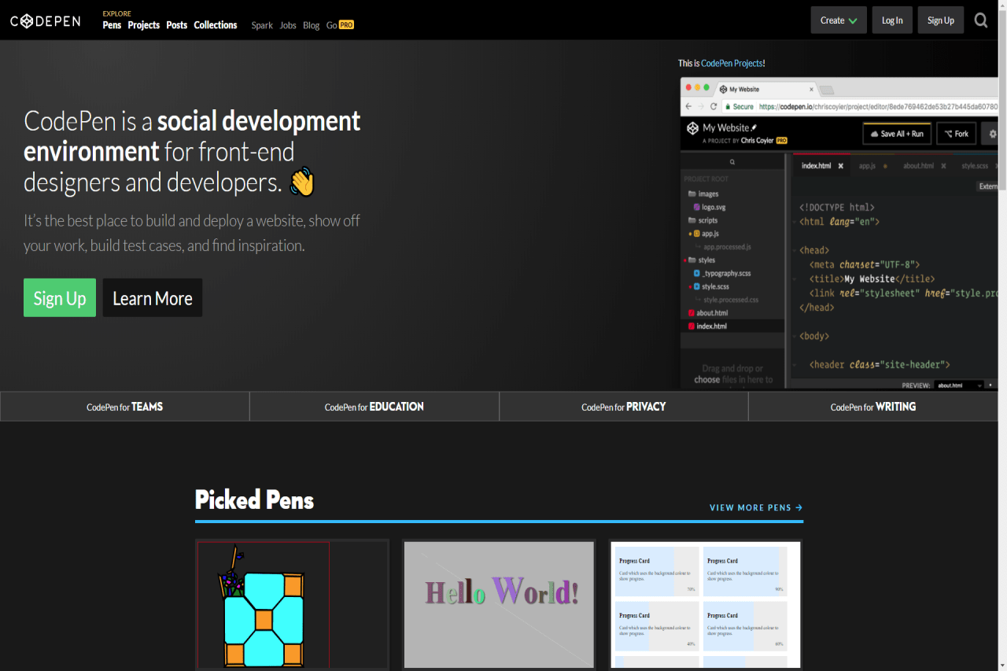Select the index.html tab in editor screenshot

[x=816, y=166]
